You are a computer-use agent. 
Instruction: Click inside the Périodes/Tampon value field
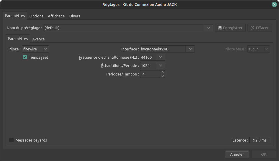(150, 74)
